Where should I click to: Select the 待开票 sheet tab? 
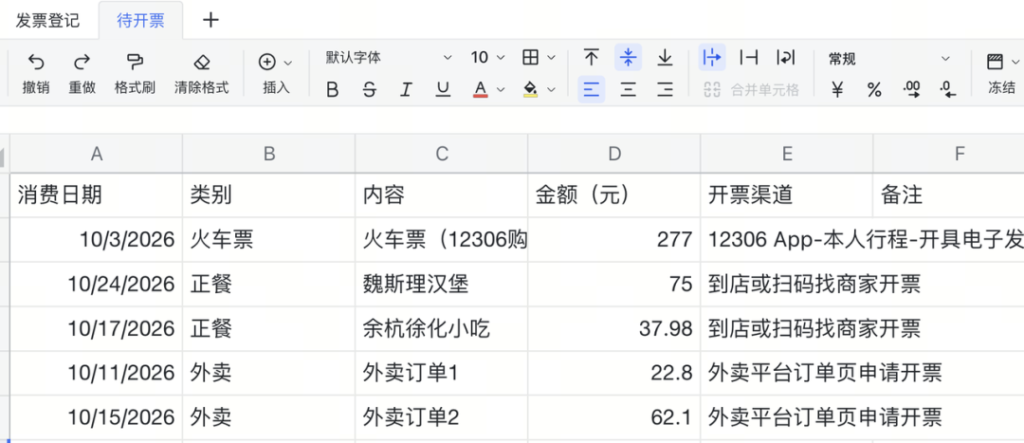pyautogui.click(x=140, y=20)
